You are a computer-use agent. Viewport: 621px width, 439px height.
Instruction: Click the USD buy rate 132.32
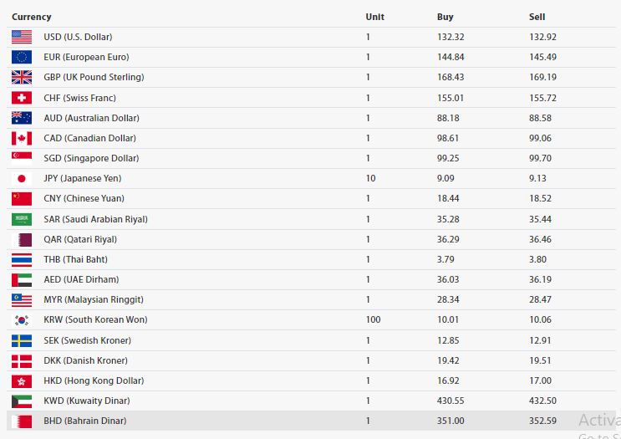(x=450, y=37)
